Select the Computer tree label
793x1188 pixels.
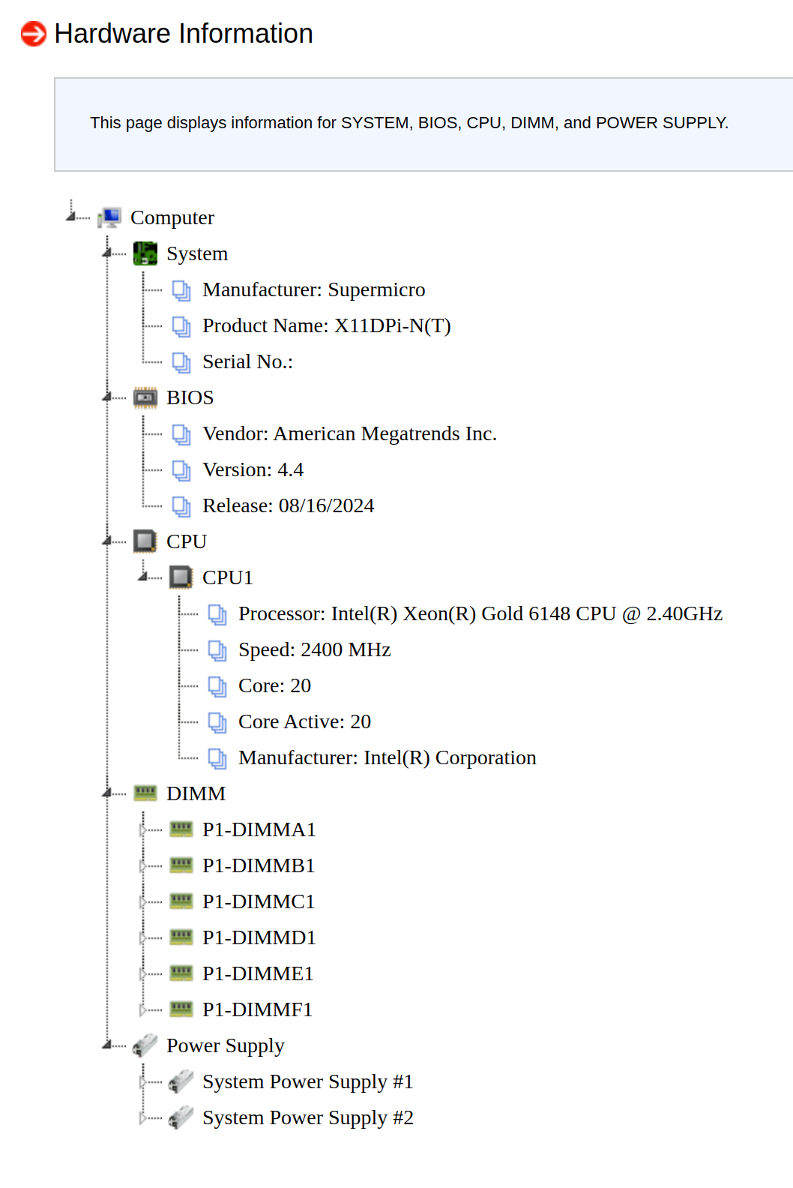point(172,217)
